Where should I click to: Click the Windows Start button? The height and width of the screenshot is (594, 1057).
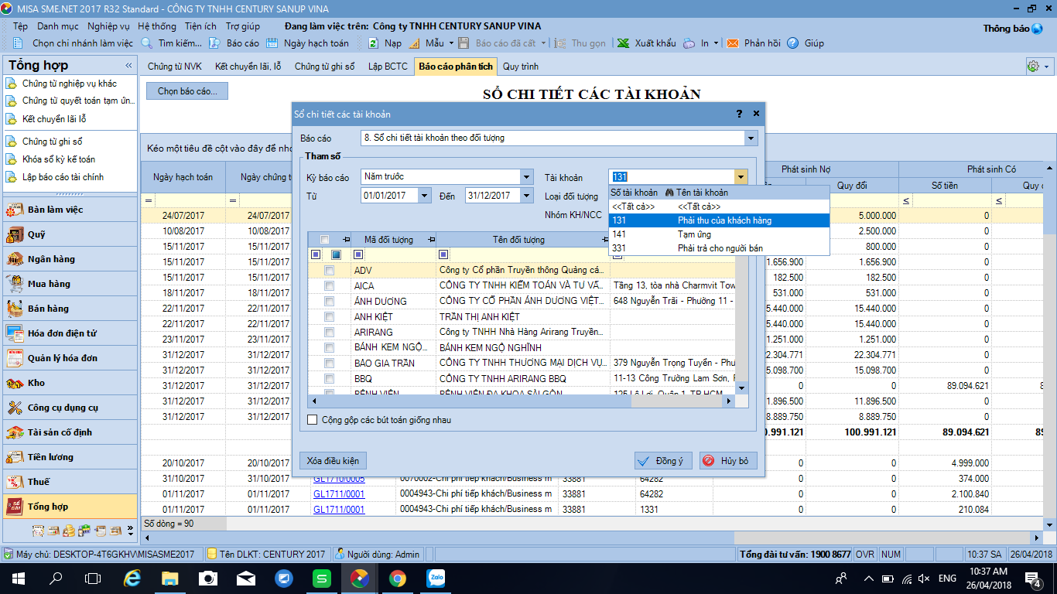(x=18, y=578)
